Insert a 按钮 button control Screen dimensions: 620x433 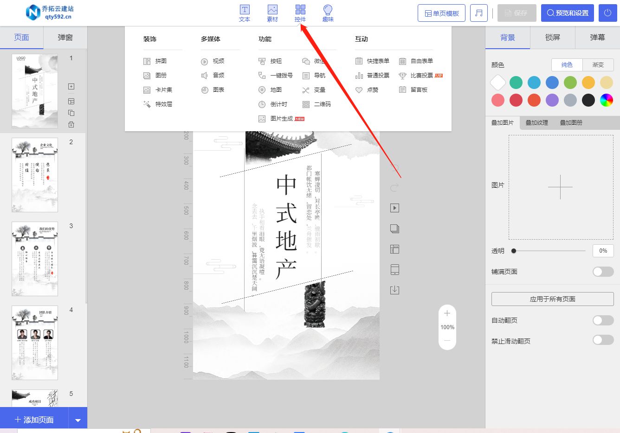pos(270,61)
